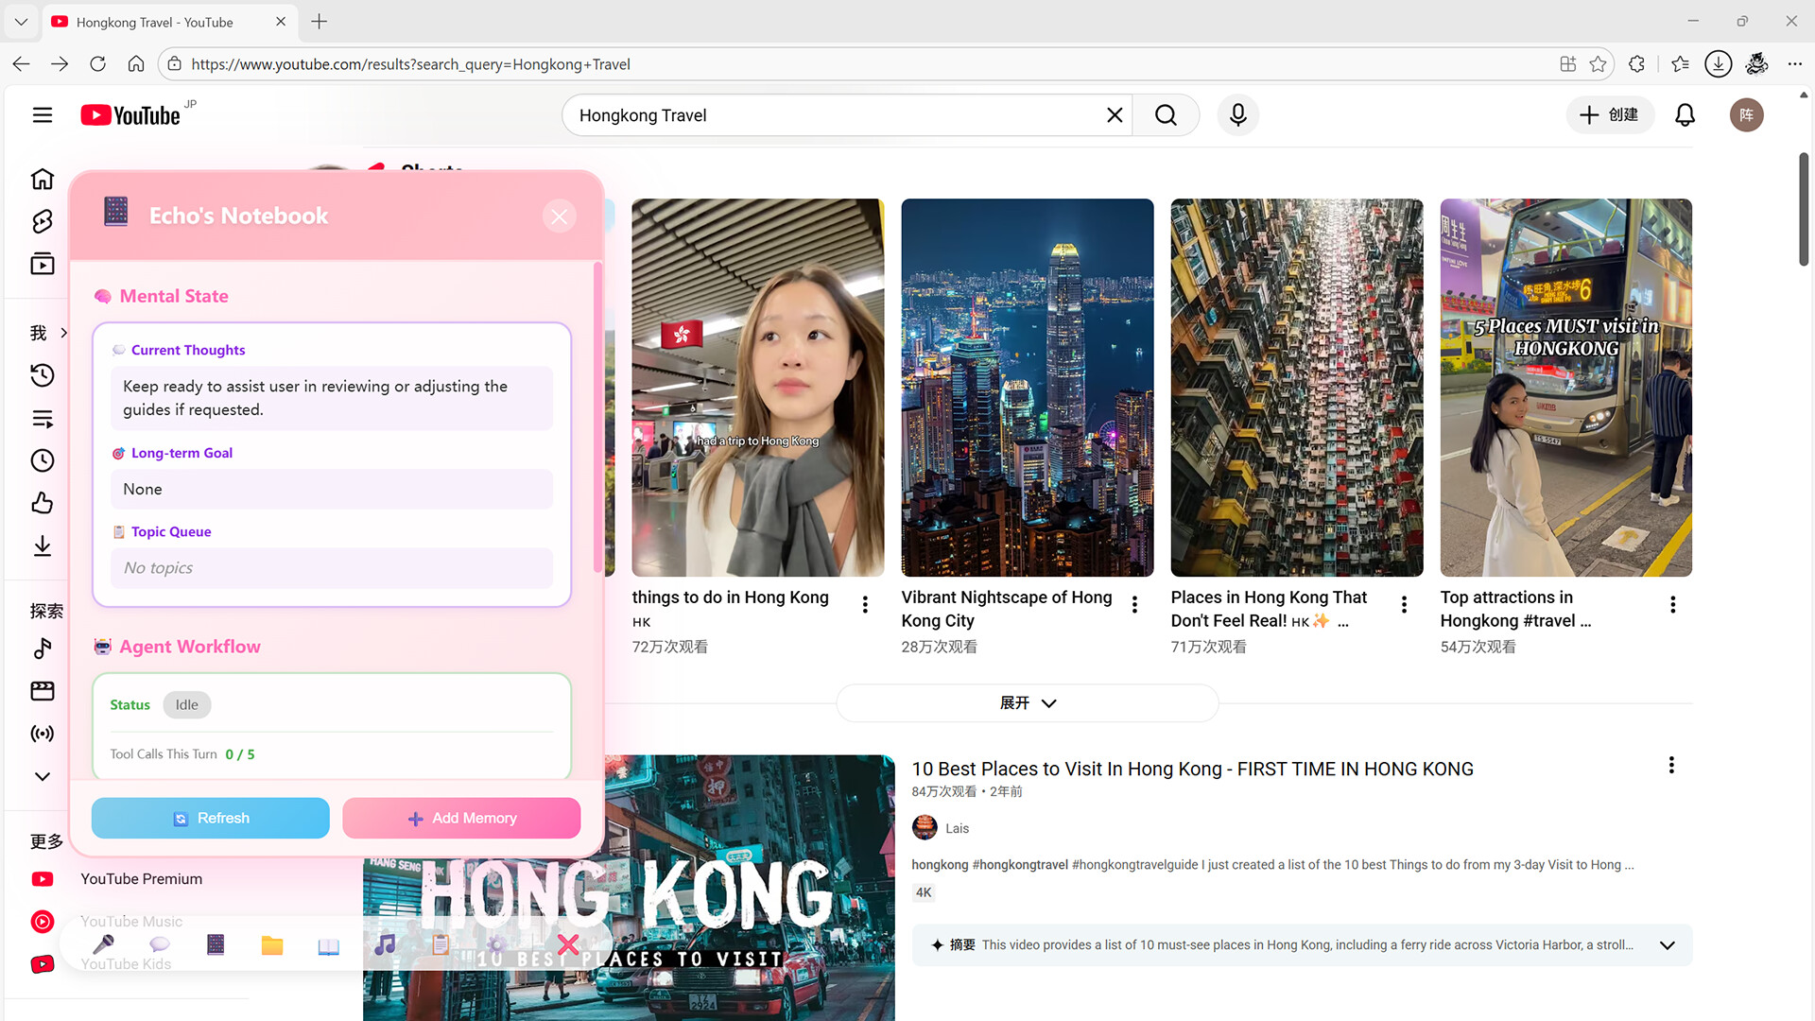Screen dimensions: 1815x1021
Task: Expand the video summary chevron
Action: (x=1668, y=945)
